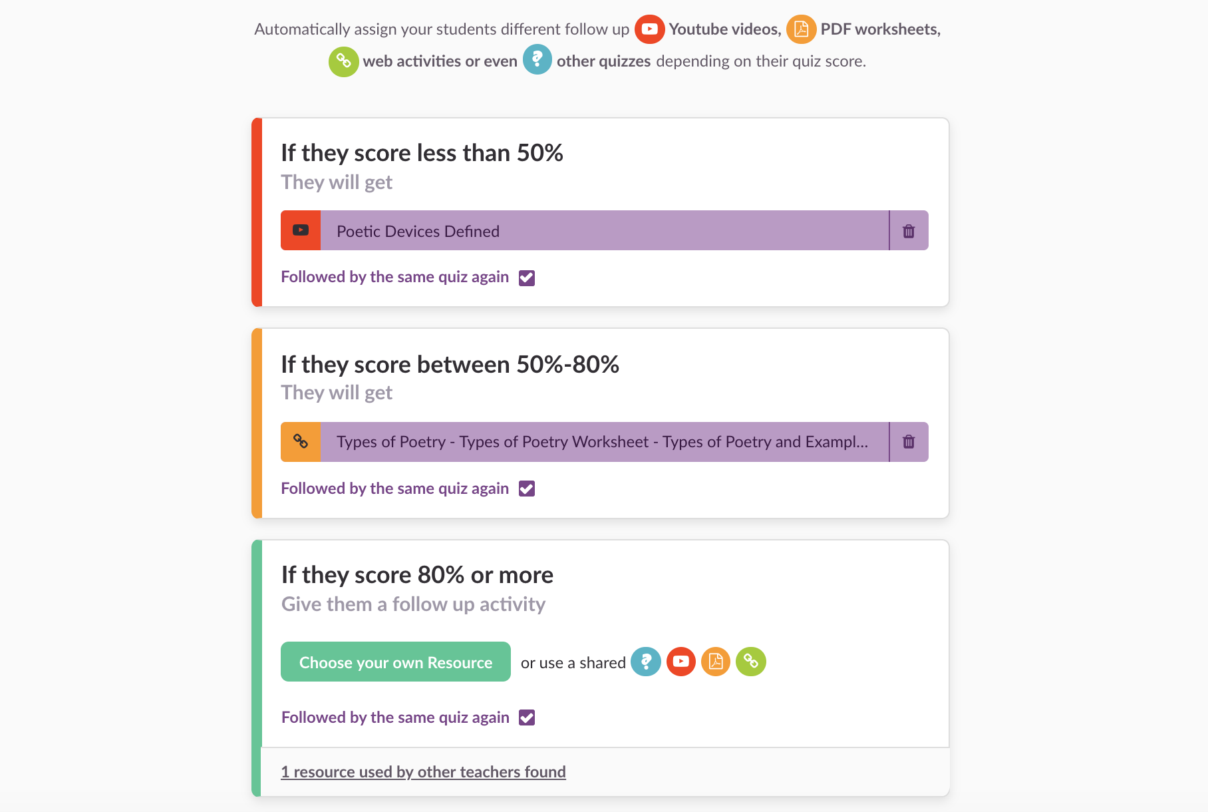This screenshot has height=812, width=1208.
Task: Open the Poetic Devices Defined resource bar
Action: click(x=604, y=231)
